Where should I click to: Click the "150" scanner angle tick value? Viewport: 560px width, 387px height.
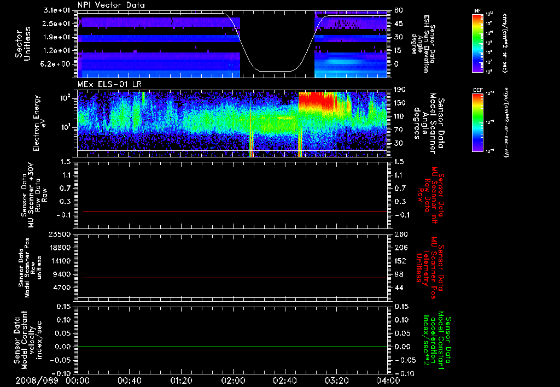tap(400, 103)
